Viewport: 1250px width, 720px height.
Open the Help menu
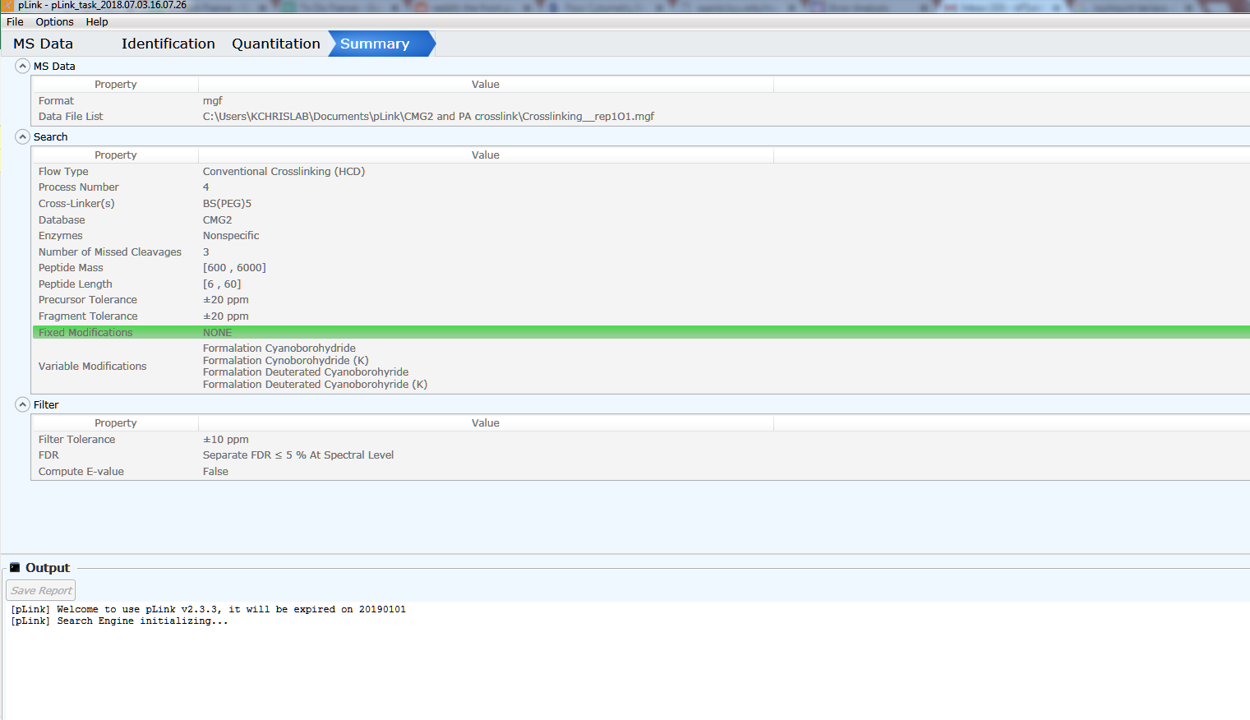(x=96, y=21)
